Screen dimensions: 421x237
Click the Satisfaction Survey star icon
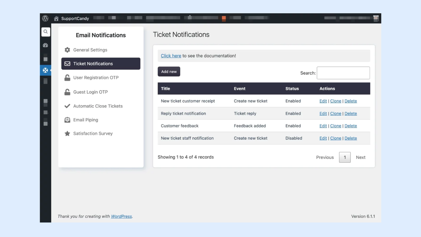tap(67, 134)
